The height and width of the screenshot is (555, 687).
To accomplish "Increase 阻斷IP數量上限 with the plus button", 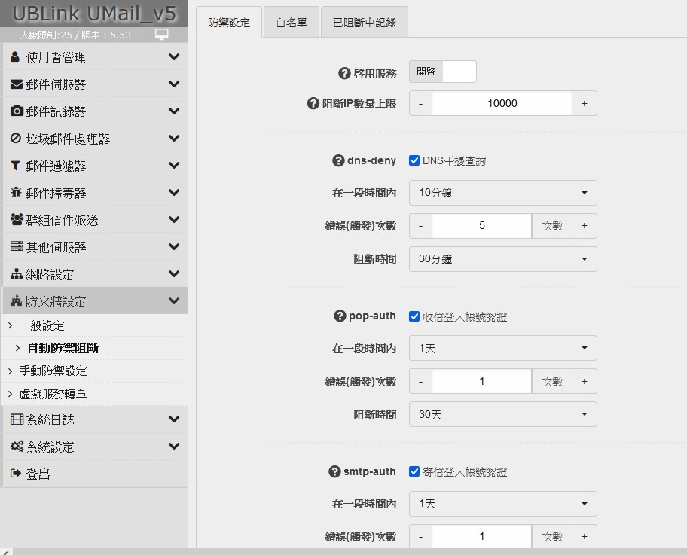I will pyautogui.click(x=585, y=103).
